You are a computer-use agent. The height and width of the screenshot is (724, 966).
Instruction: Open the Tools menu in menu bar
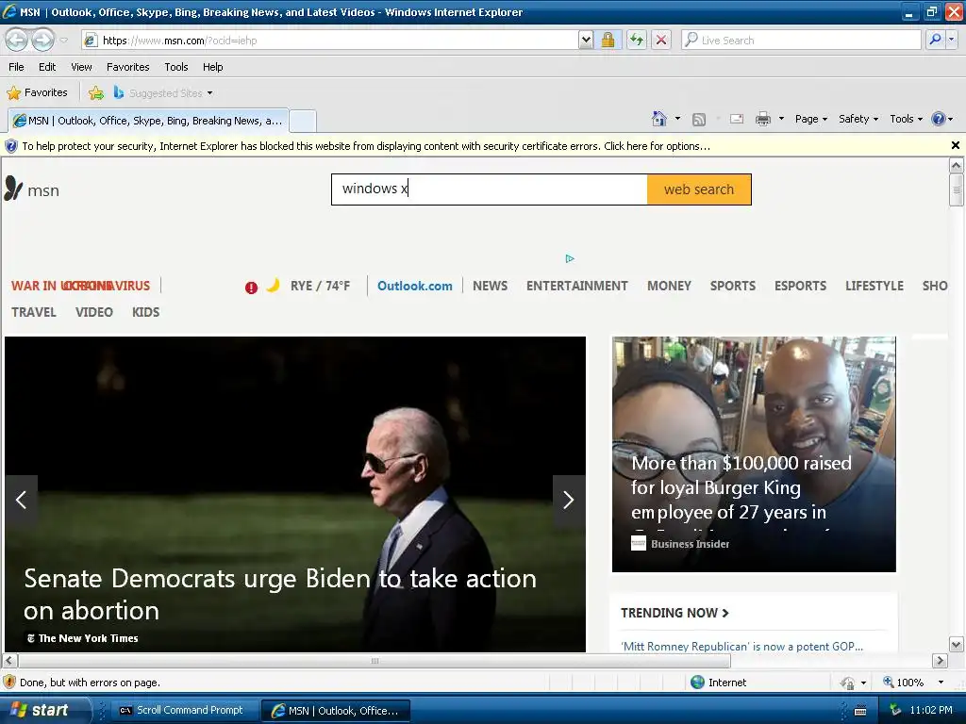tap(176, 67)
